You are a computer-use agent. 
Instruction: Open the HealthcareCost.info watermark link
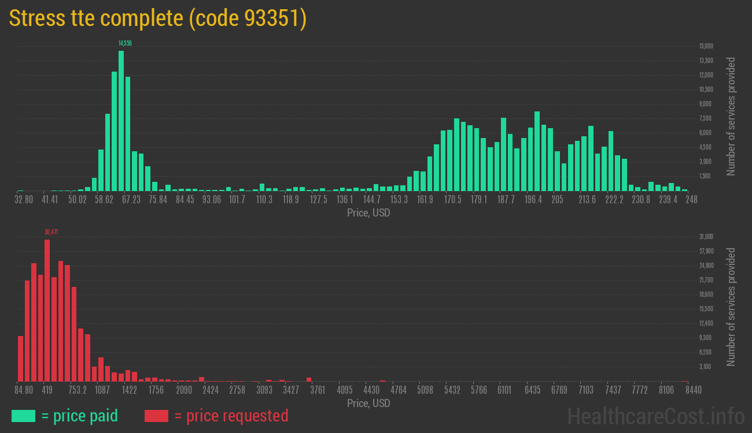[x=655, y=416]
